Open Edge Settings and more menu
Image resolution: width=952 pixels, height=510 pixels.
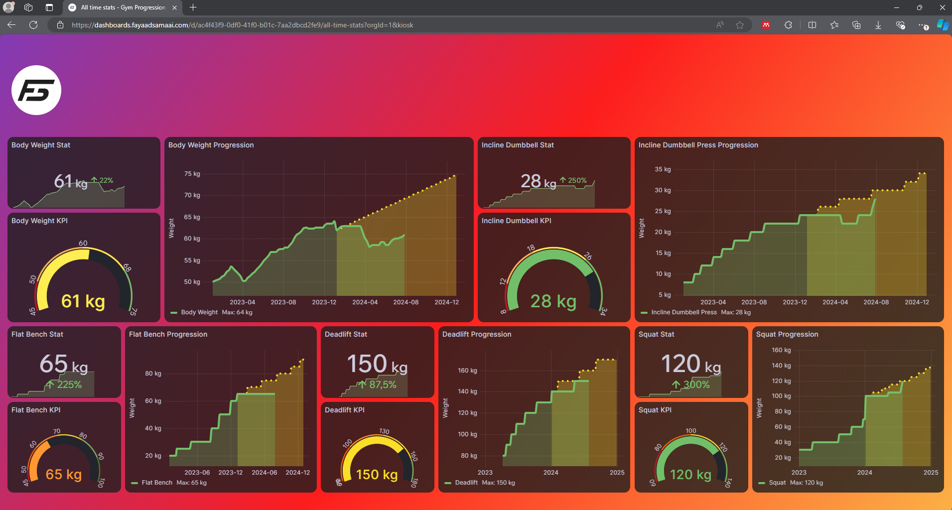pyautogui.click(x=923, y=25)
